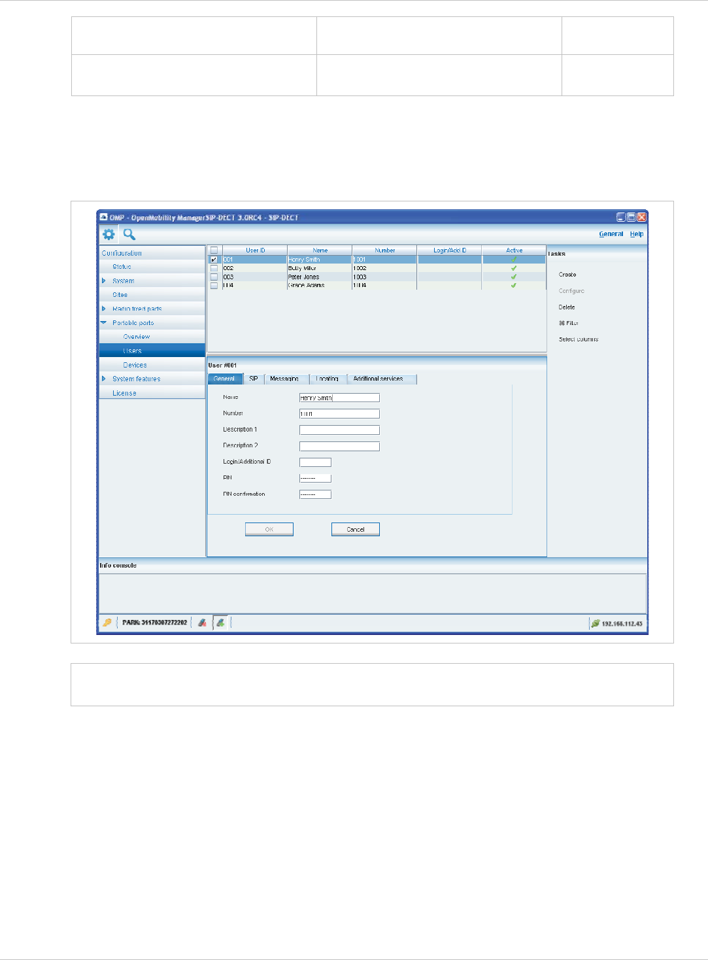The image size is (708, 960).
Task: Sort by the User ID column header
Action: coord(255,250)
